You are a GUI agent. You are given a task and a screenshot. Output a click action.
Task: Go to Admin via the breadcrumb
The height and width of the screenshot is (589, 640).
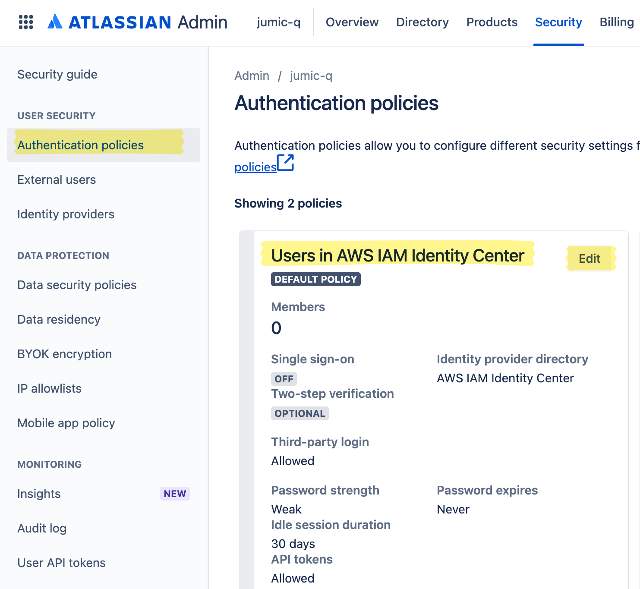pyautogui.click(x=252, y=76)
